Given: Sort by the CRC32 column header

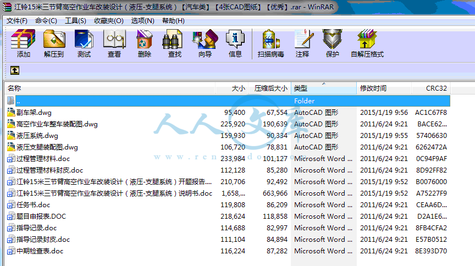Looking at the screenshot, I should 431,88.
